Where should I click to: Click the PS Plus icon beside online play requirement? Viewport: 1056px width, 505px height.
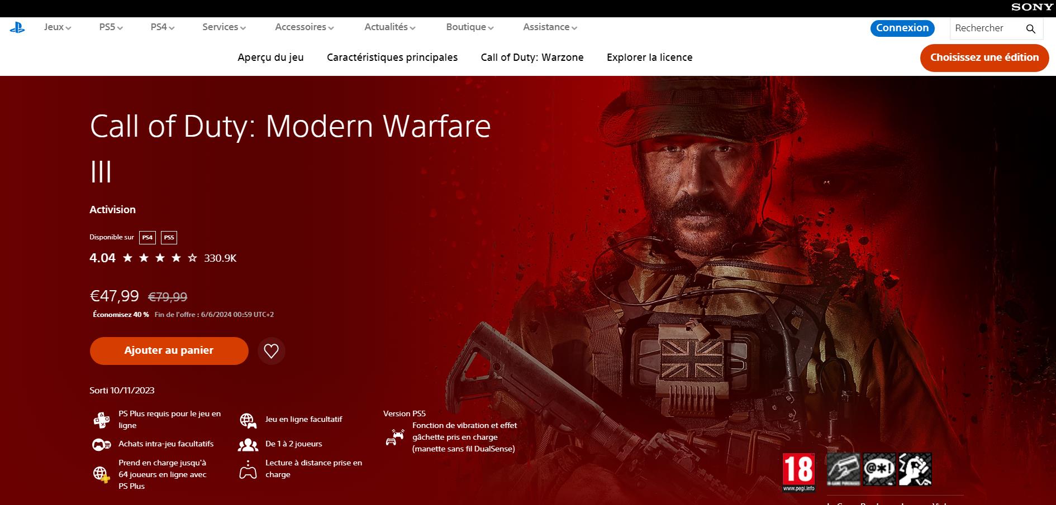pos(101,419)
